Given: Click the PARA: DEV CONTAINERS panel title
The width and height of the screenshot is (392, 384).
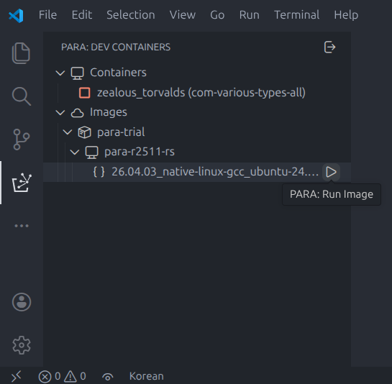Looking at the screenshot, I should point(116,47).
